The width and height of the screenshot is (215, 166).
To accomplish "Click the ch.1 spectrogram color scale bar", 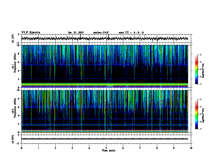I will [x=197, y=69].
